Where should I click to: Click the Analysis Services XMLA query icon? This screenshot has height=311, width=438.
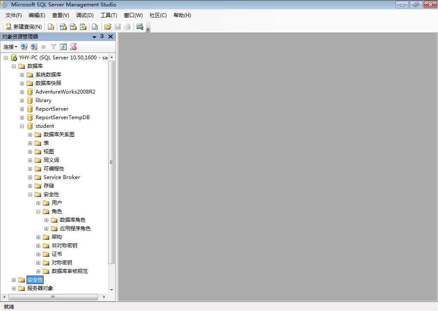tap(83, 26)
